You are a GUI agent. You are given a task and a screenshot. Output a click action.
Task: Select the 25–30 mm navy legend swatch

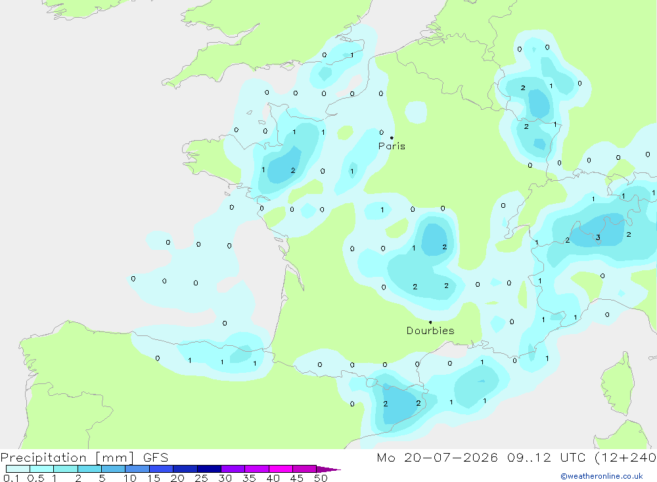[209, 469]
